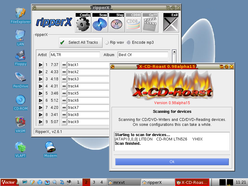Click the Exit icon in ripperX toolbar
This screenshot has width=248, height=186.
tap(170, 23)
